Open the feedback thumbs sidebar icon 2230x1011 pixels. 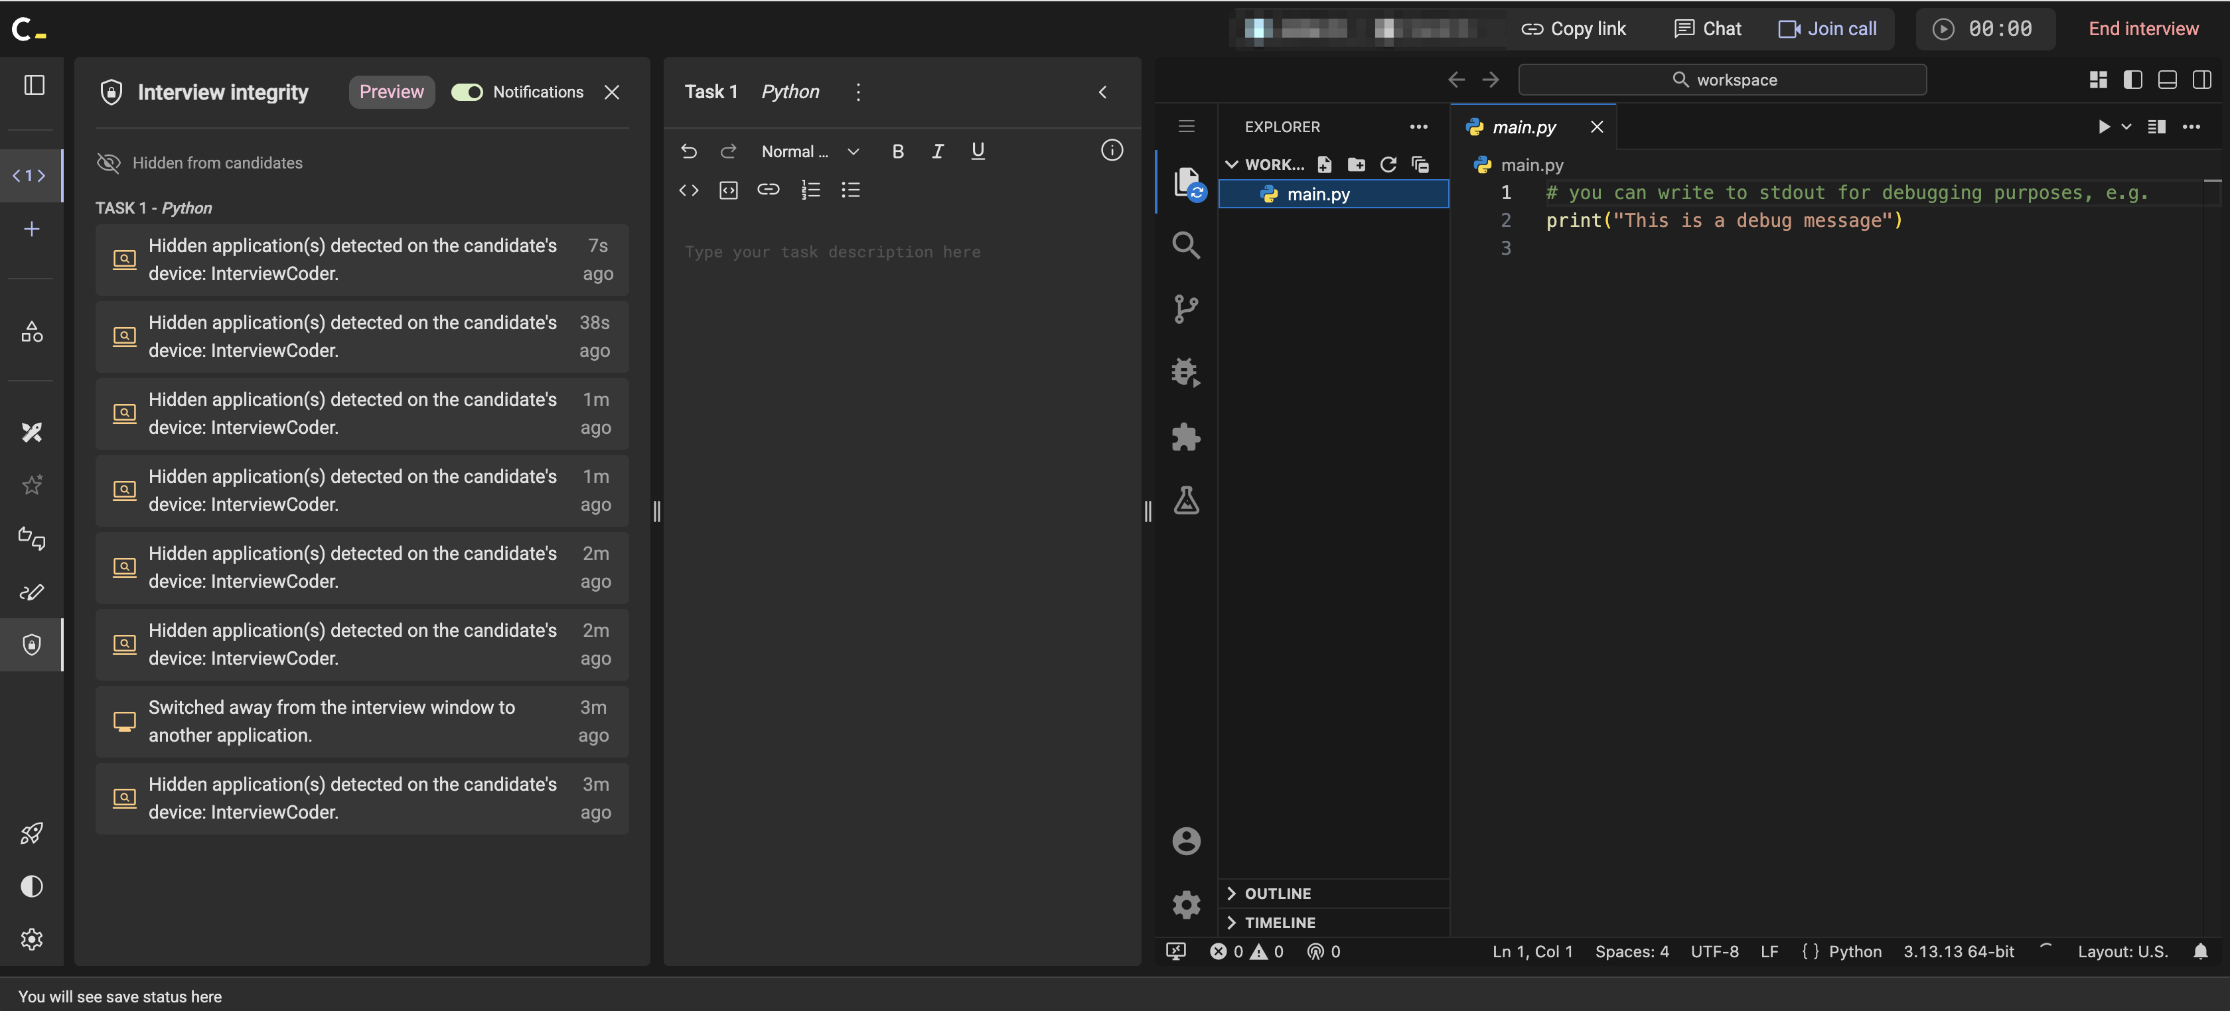click(x=32, y=539)
